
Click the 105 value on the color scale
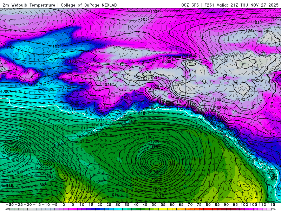253,205
